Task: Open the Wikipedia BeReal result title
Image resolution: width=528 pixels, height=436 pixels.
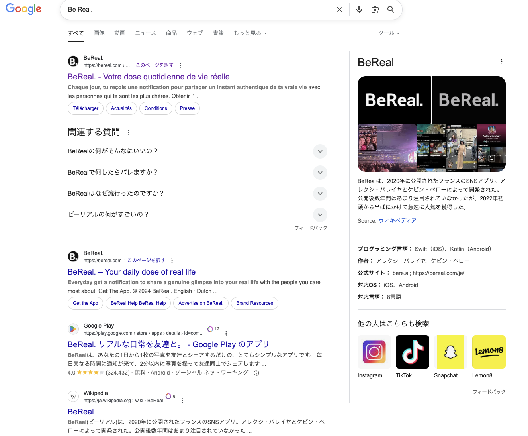Action: point(81,412)
